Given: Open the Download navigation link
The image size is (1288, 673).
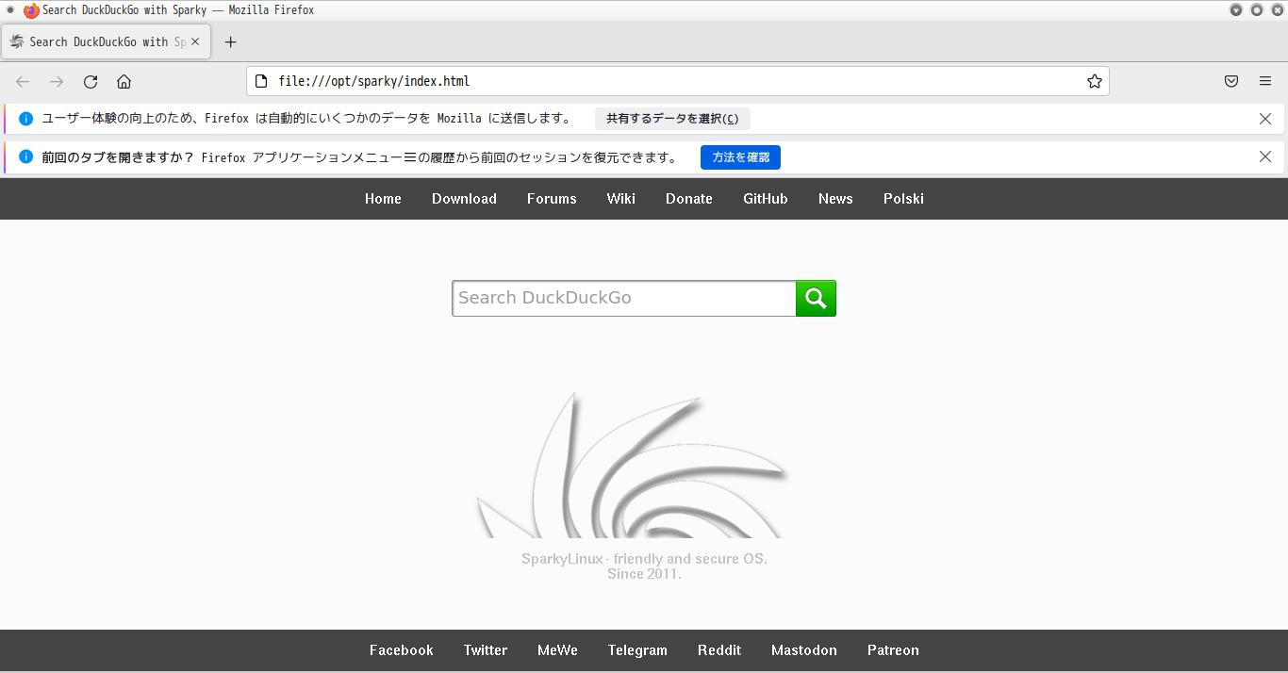Looking at the screenshot, I should coord(464,199).
